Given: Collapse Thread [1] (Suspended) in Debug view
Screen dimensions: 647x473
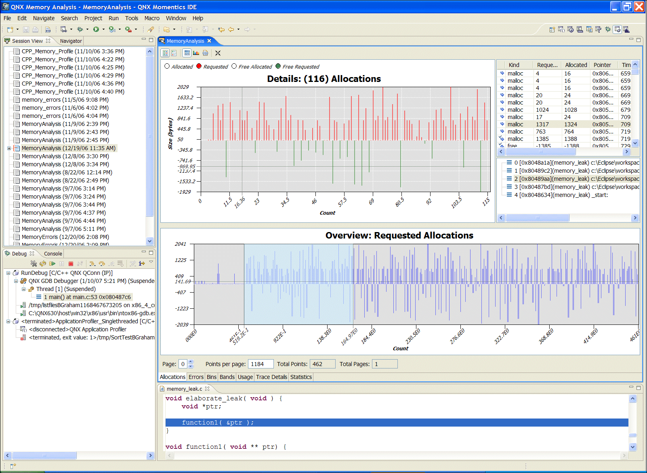Looking at the screenshot, I should coord(23,289).
